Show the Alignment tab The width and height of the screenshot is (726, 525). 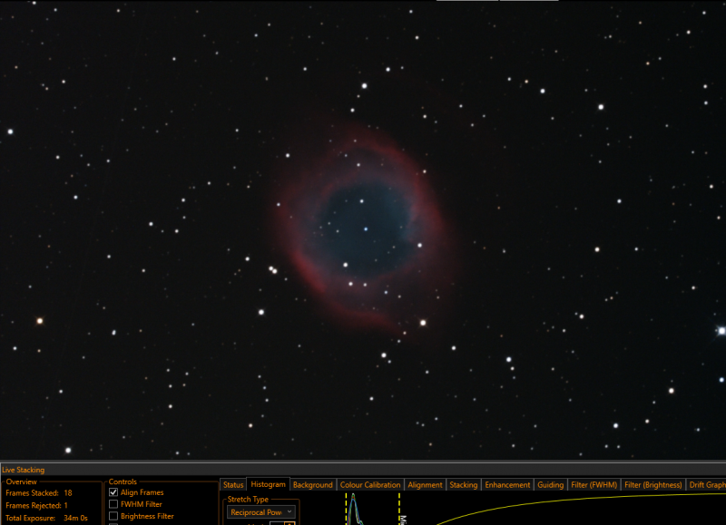pyautogui.click(x=425, y=485)
